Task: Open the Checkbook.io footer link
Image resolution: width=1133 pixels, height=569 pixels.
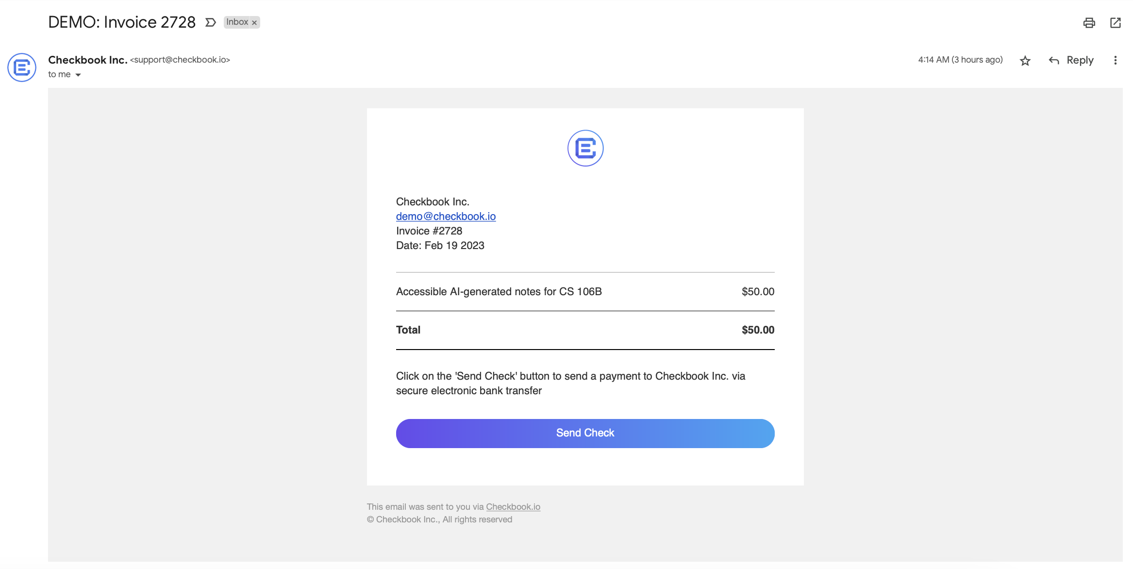Action: [x=513, y=507]
